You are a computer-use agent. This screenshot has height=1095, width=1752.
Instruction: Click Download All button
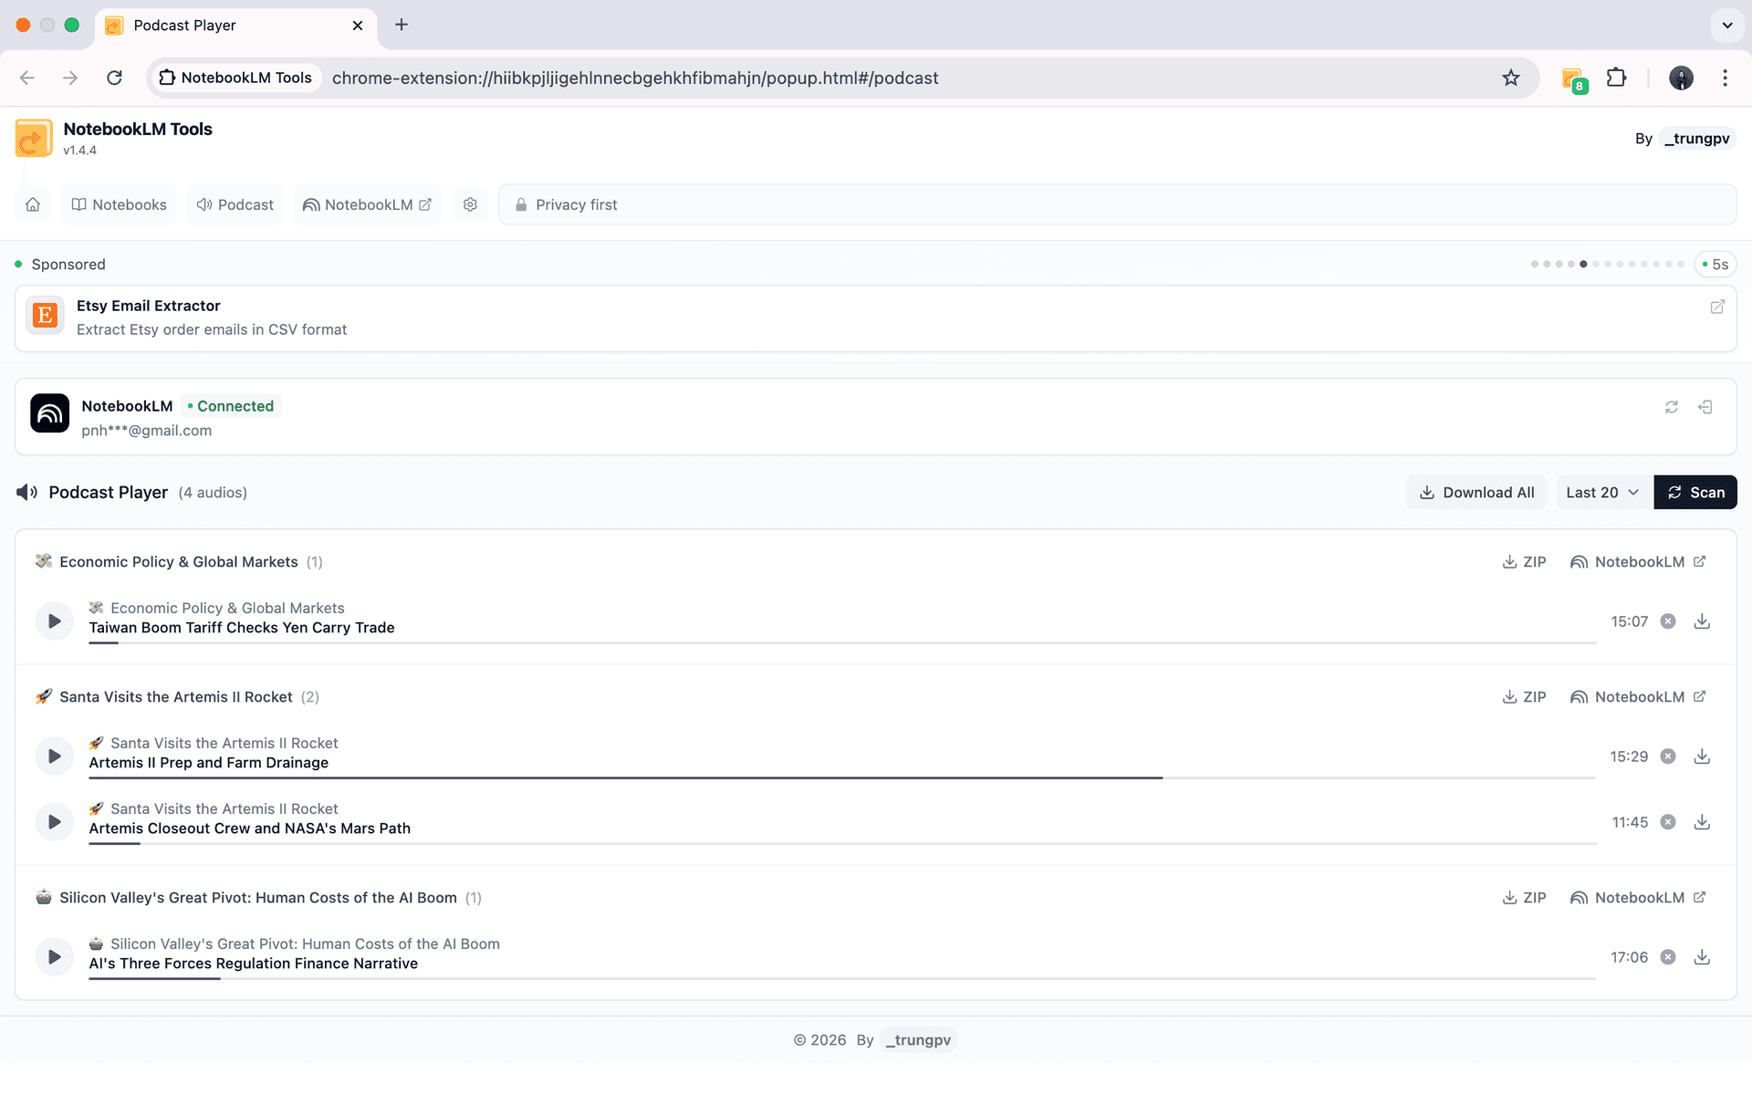1476,493
